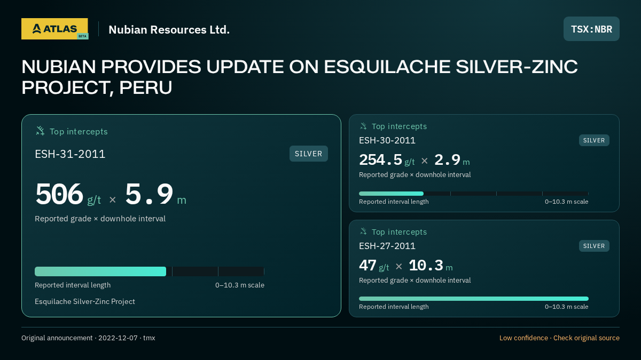
Task: Click '0–10.3 m scale' label in ESH-31-2011 card
Action: pos(240,285)
